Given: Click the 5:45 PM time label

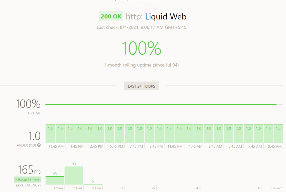Looking at the screenshot, I should pyautogui.click(x=116, y=147).
